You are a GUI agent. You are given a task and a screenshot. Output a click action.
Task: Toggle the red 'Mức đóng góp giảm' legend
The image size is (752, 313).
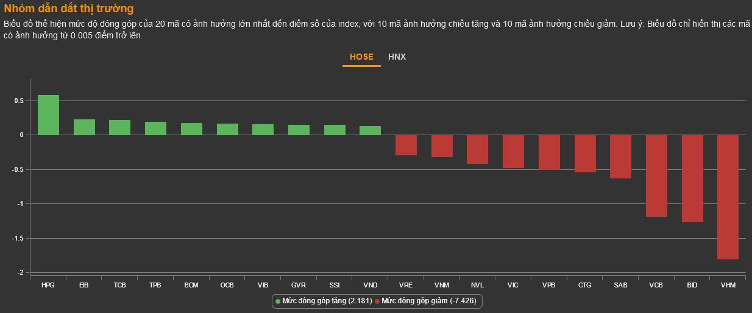(x=426, y=301)
